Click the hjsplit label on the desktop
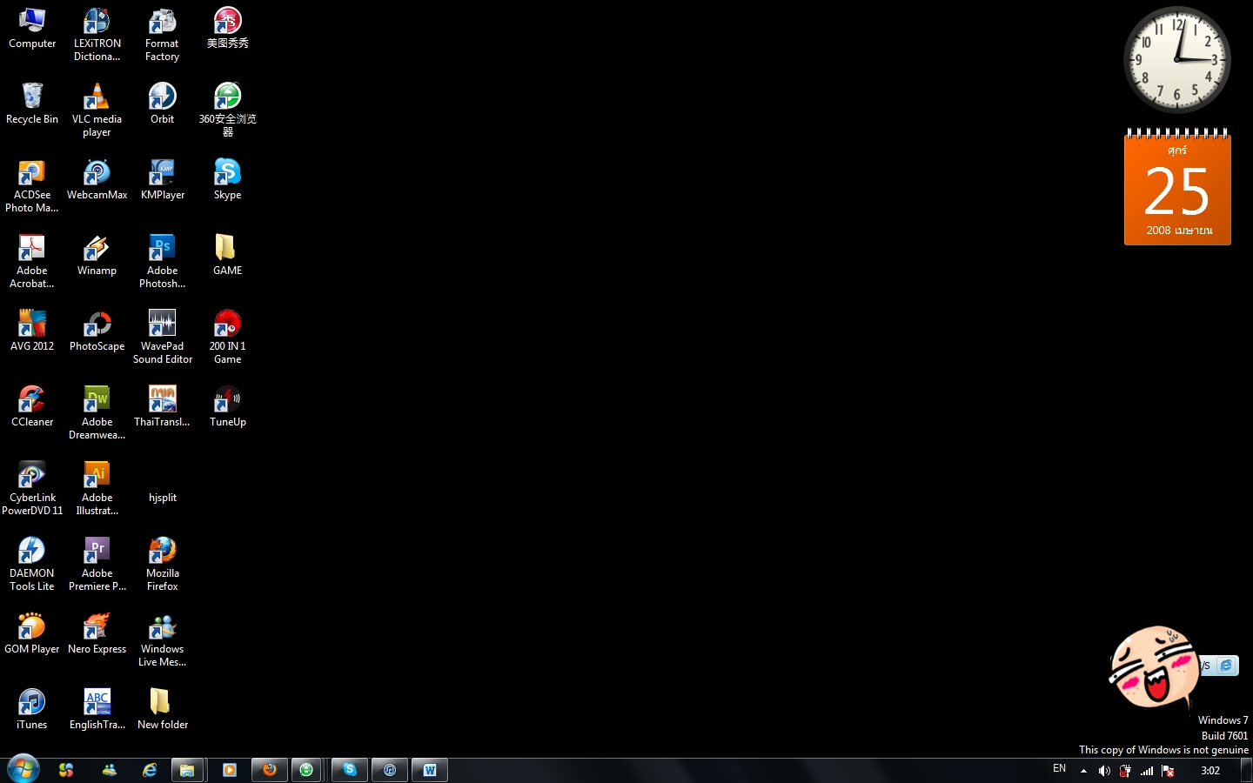Viewport: 1253px width, 783px height. 162,498
